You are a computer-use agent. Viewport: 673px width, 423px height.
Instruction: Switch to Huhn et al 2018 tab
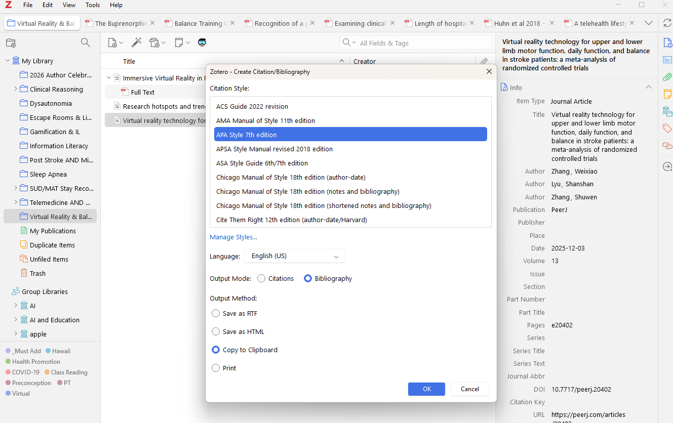coord(520,23)
